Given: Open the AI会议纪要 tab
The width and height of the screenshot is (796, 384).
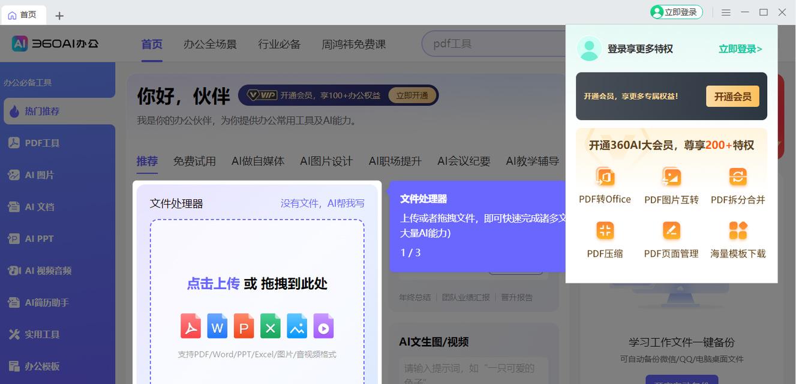Looking at the screenshot, I should tap(464, 161).
